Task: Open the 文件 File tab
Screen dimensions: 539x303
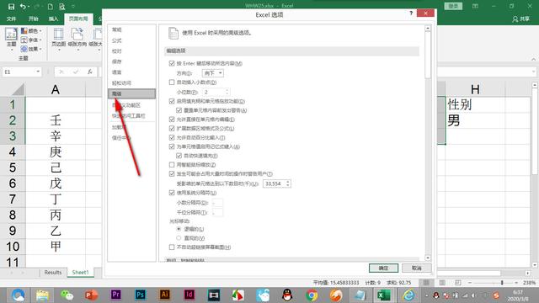Action: (x=11, y=19)
